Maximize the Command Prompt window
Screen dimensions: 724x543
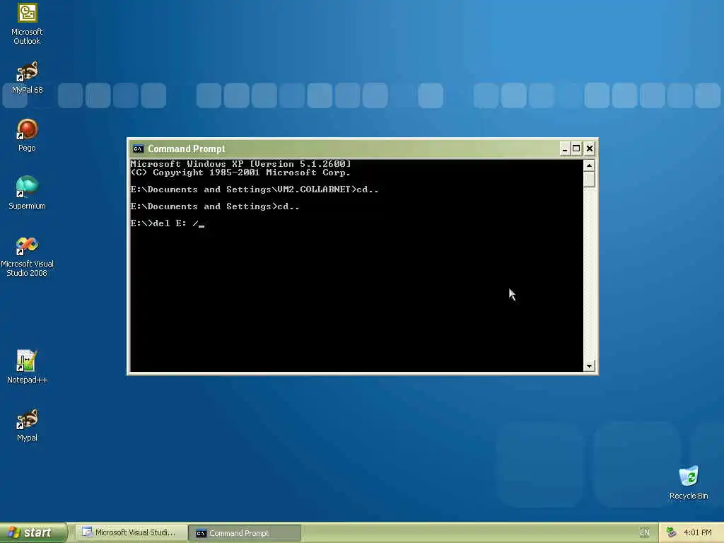click(576, 148)
